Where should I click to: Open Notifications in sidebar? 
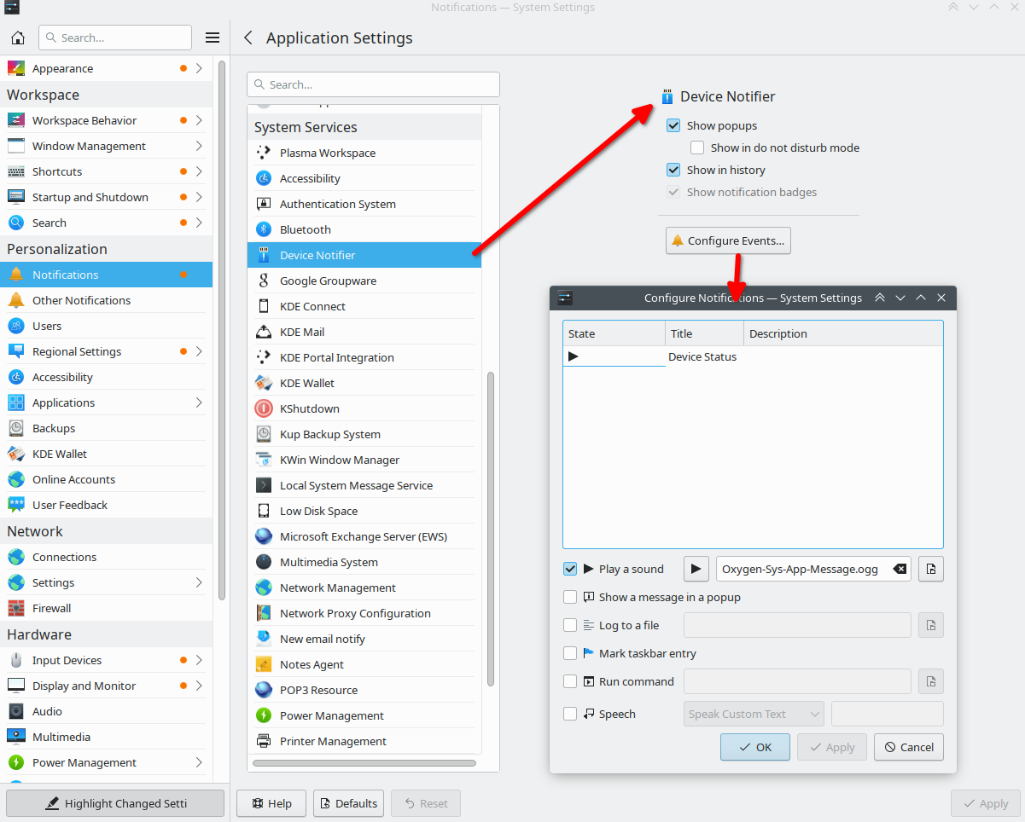[106, 275]
